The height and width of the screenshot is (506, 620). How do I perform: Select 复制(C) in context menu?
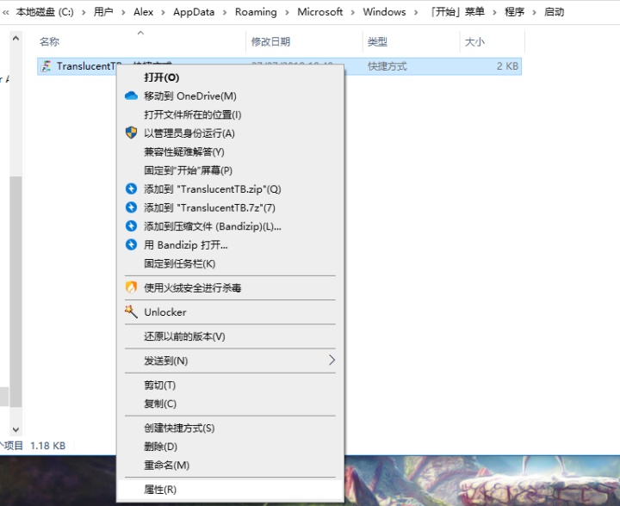[230, 404]
